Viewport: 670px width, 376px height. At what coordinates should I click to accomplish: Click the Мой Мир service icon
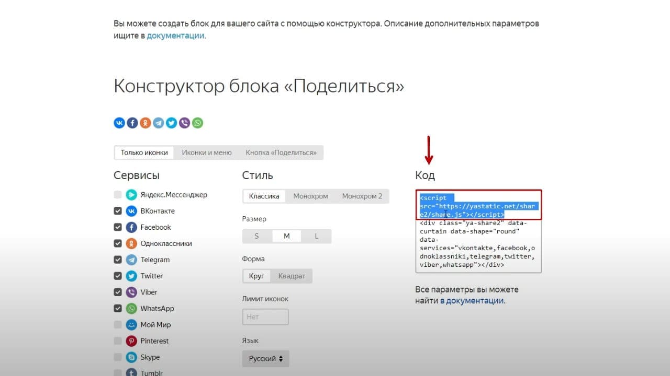coord(131,325)
